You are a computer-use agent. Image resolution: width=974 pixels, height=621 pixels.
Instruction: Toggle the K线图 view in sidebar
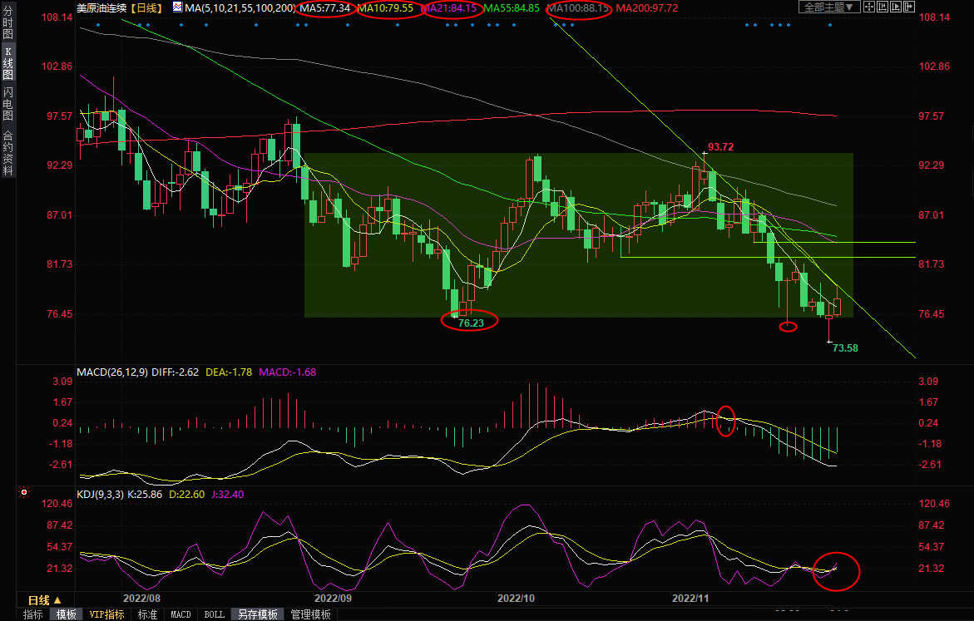tap(7, 65)
